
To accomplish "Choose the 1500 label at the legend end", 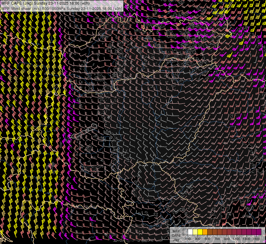I will [256, 239].
